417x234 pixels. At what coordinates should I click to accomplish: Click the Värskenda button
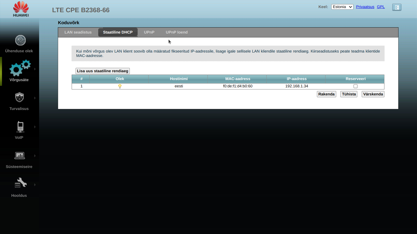point(373,94)
